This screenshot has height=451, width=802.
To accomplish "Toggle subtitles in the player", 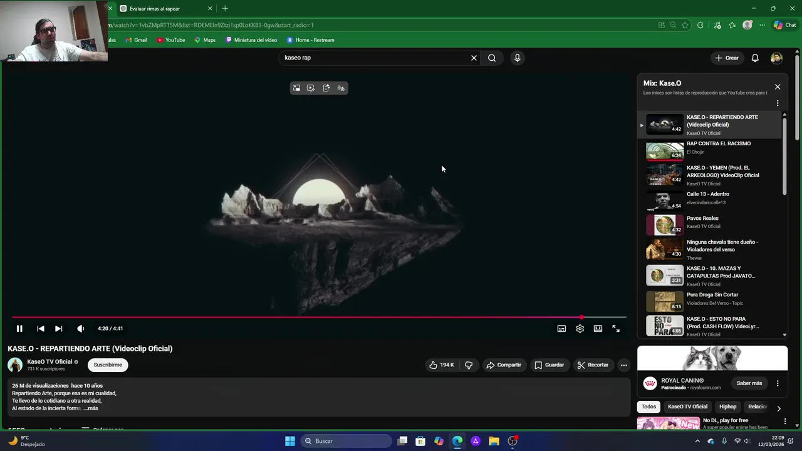I will 561,328.
